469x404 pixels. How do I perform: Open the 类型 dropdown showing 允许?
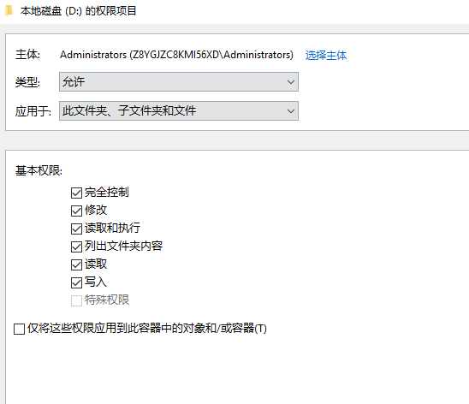179,81
